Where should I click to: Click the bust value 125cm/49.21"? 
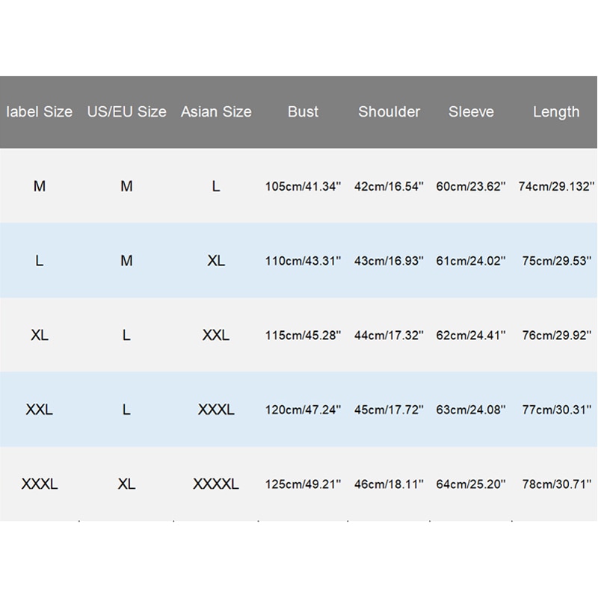pyautogui.click(x=303, y=484)
